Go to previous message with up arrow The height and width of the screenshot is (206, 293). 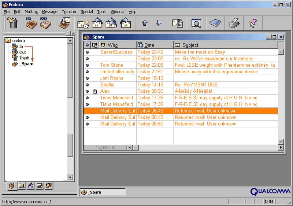tap(145, 23)
